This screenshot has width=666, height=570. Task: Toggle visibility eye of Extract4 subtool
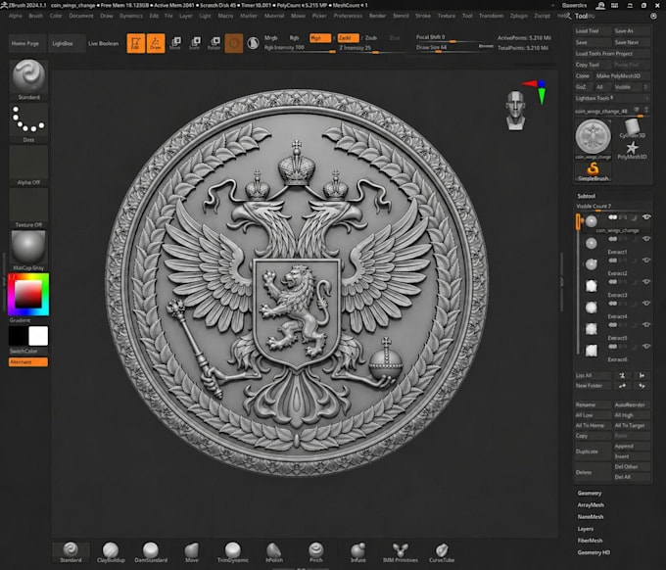point(646,304)
